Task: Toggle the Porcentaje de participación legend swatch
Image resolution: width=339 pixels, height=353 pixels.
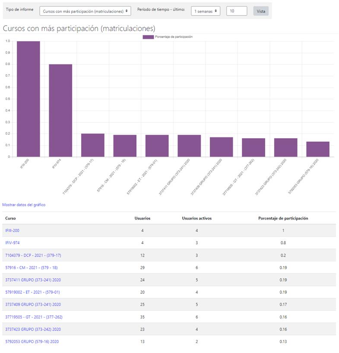Action: click(148, 37)
